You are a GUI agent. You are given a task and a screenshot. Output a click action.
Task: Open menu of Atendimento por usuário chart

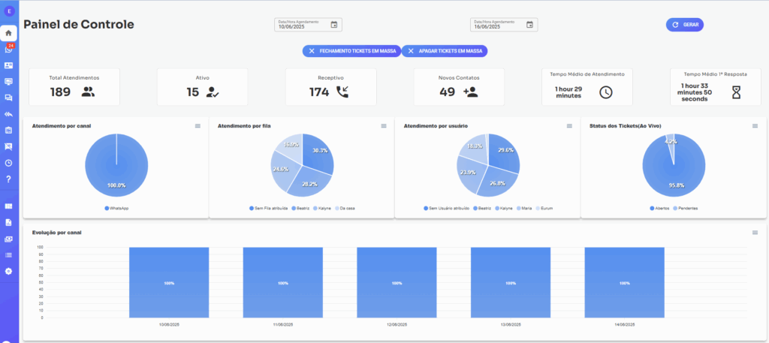pyautogui.click(x=569, y=126)
